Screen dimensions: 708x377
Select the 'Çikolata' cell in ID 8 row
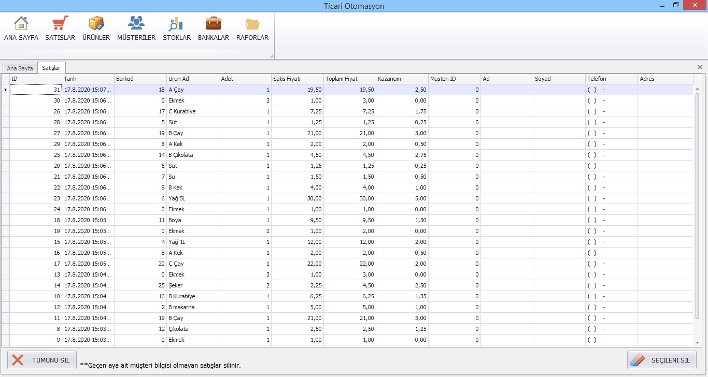coord(192,329)
